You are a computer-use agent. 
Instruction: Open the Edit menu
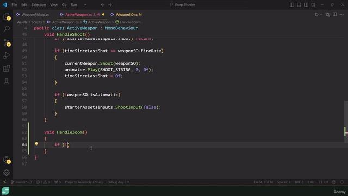click(x=24, y=5)
